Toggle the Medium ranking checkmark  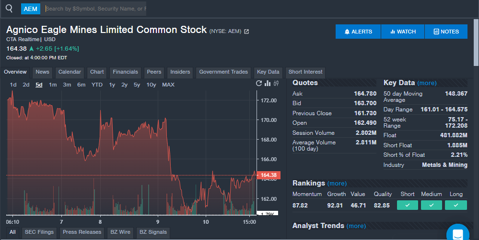(x=432, y=205)
